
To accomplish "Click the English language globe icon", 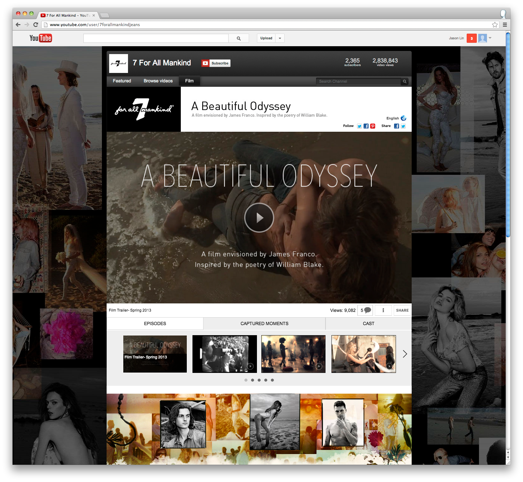I will coord(403,118).
